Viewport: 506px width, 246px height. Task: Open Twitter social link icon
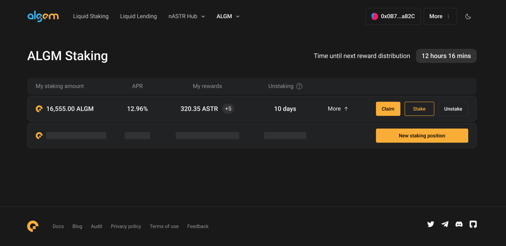point(431,224)
